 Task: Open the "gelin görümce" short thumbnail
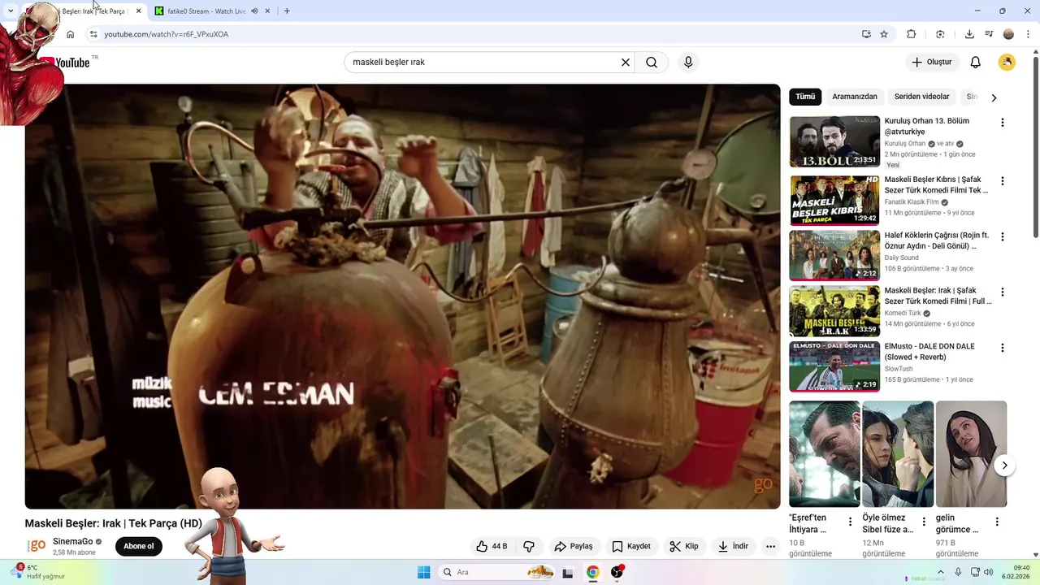(971, 454)
